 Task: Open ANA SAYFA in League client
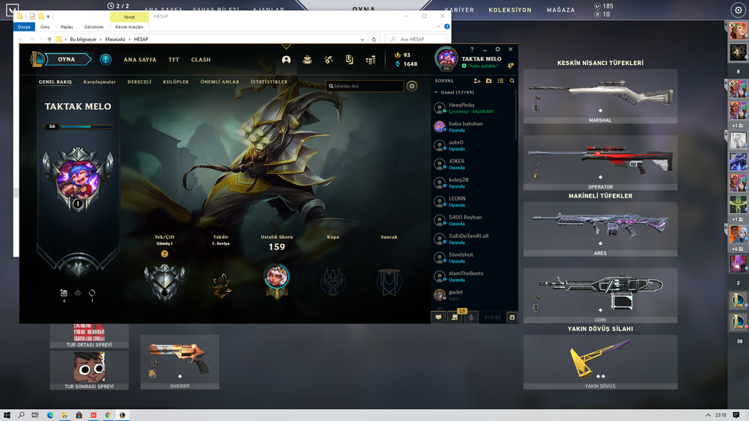coord(140,60)
